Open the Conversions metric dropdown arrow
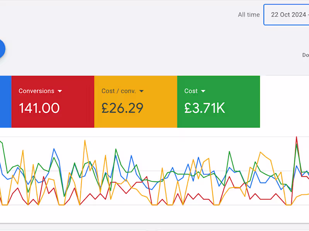The height and width of the screenshot is (231, 309). [60, 91]
